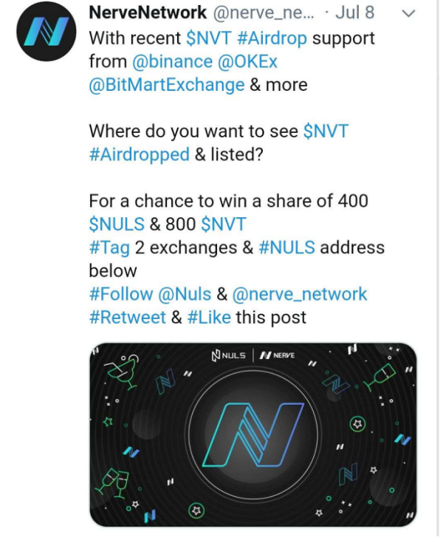Open NerveNetwork display name
This screenshot has width=440, height=537.
148,13
